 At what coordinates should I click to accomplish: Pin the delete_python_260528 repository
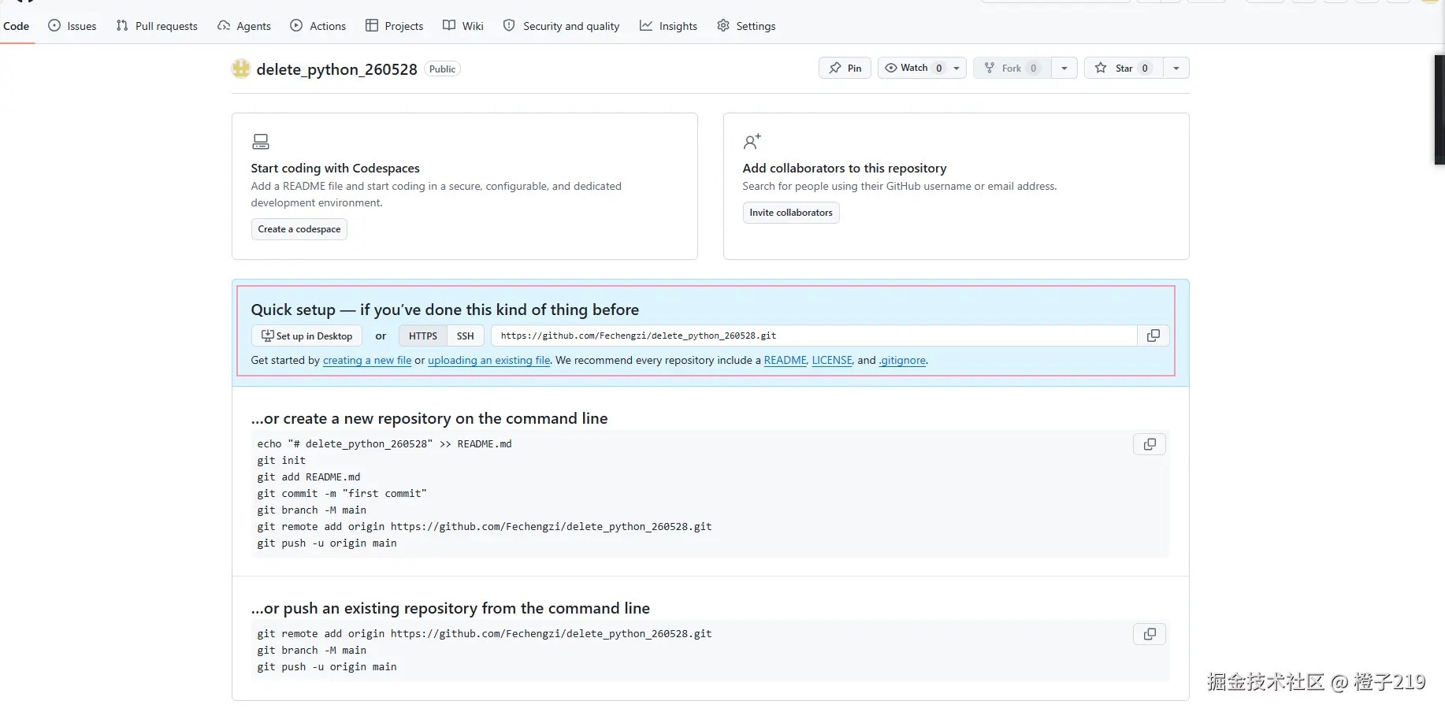coord(845,68)
